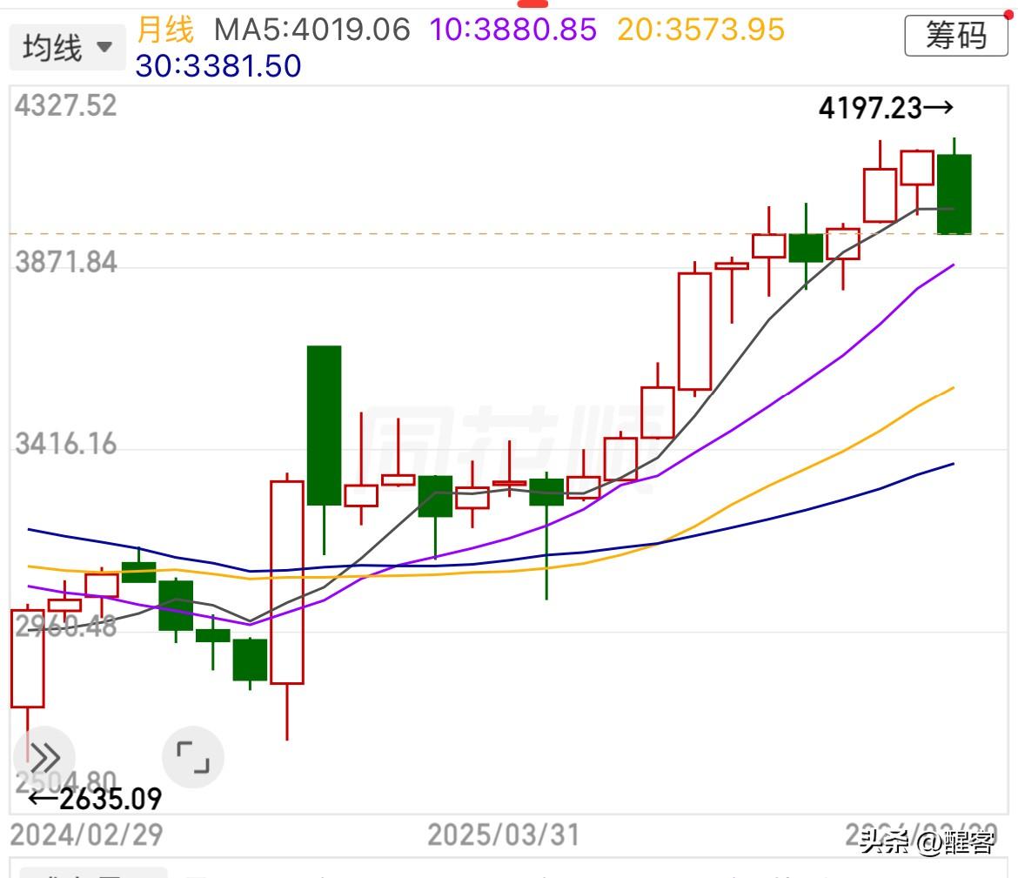
Task: Select the 2024/02/29 date label
Action: pos(86,834)
